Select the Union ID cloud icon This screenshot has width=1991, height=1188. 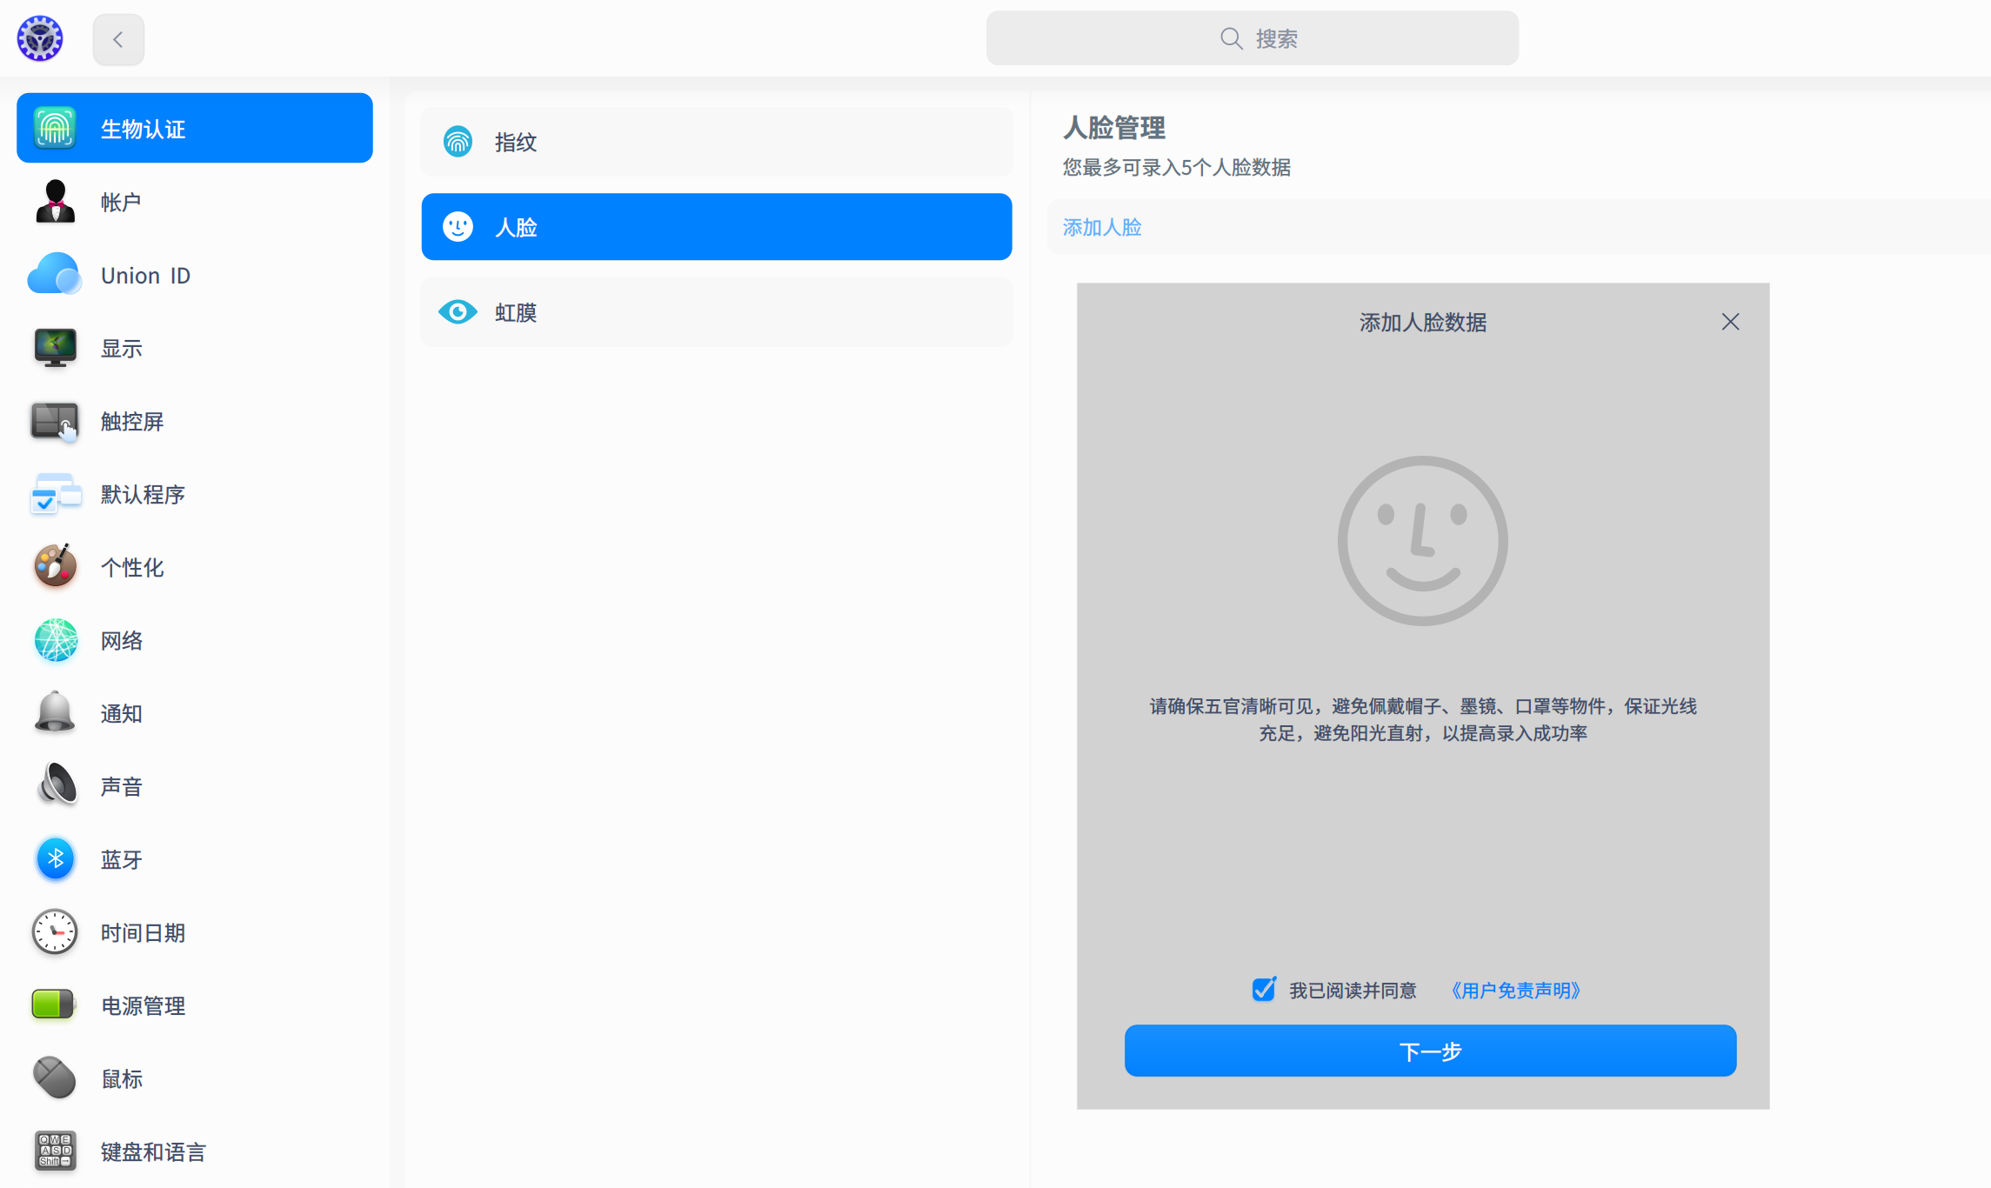coord(55,274)
